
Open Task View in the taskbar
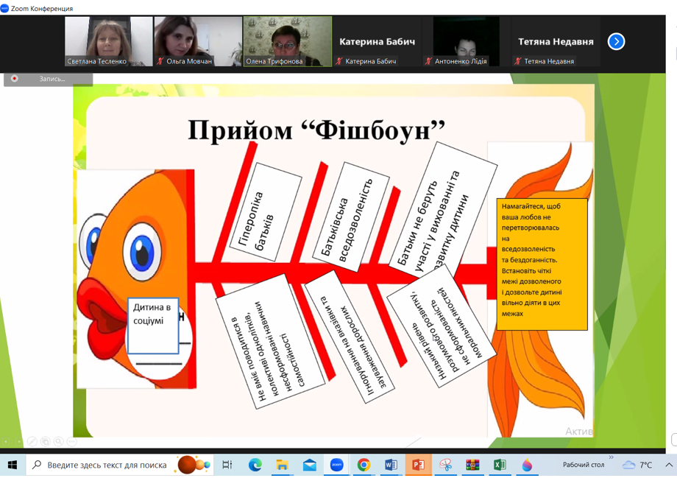[x=227, y=465]
